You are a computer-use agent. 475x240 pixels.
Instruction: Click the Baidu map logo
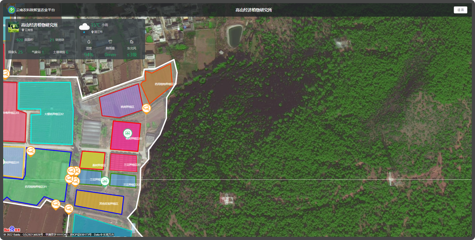(12, 229)
